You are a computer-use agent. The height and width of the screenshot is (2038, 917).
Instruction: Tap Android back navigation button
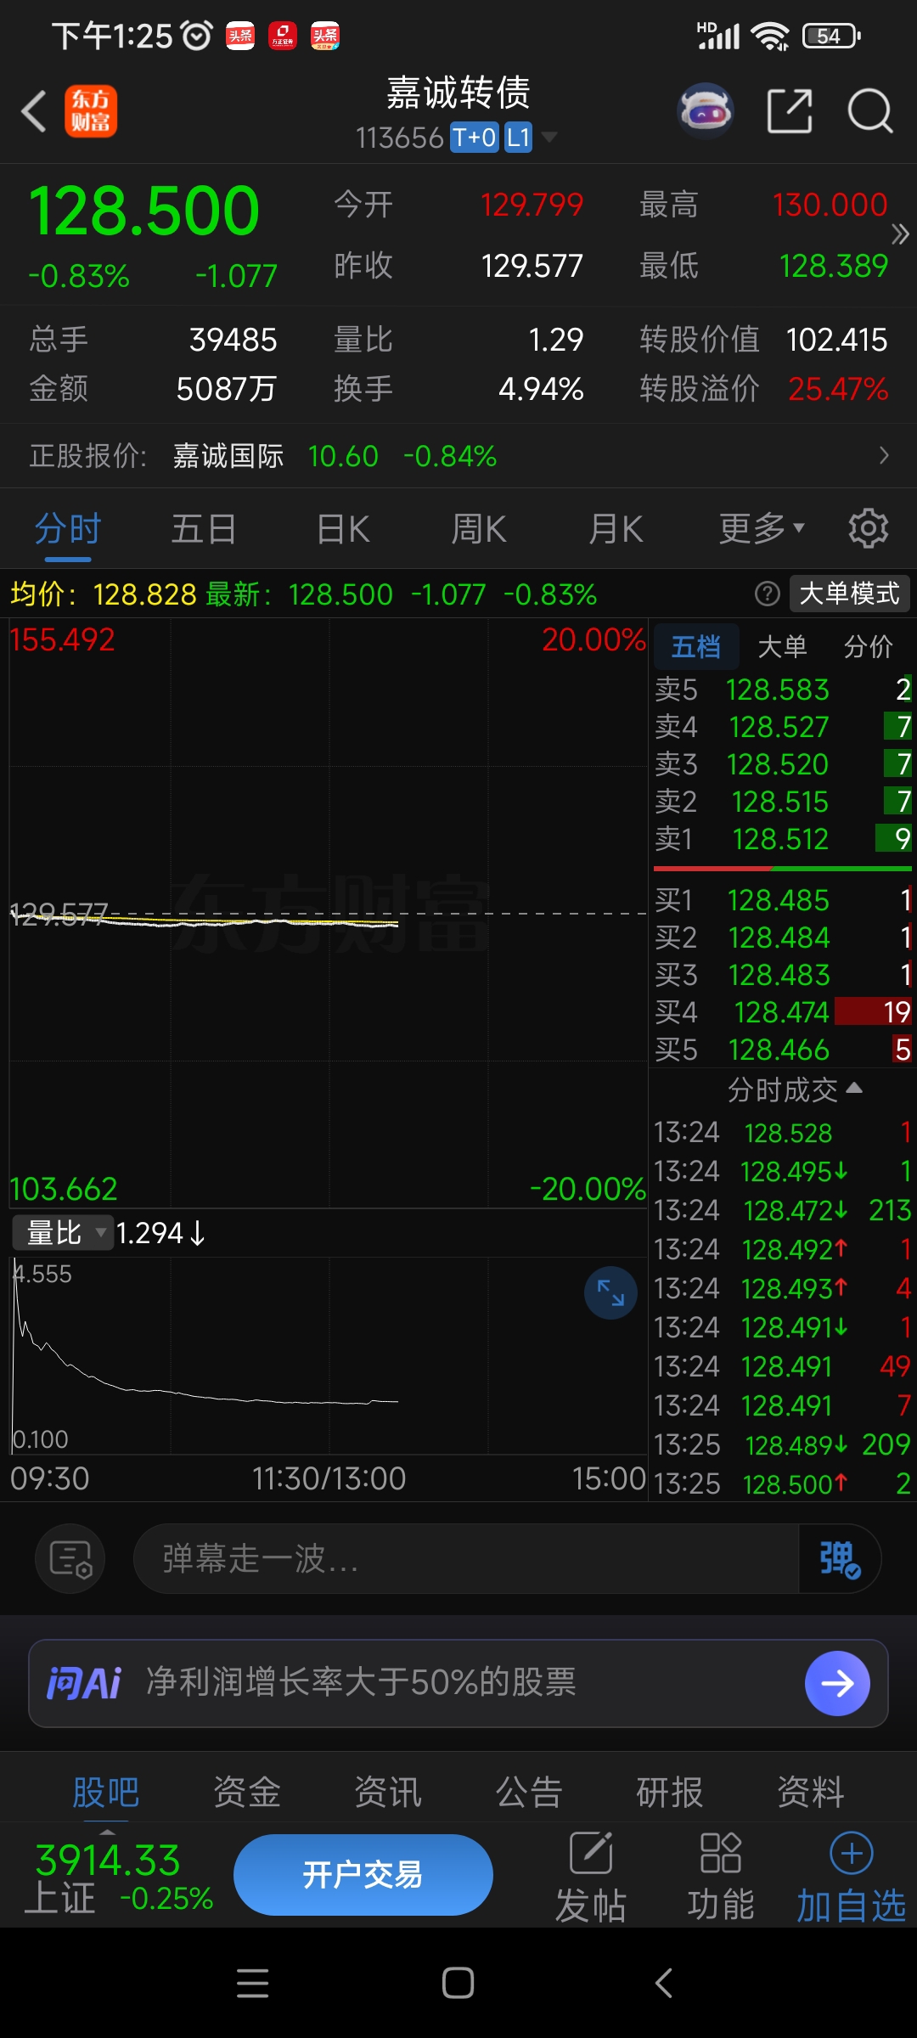(x=664, y=1984)
